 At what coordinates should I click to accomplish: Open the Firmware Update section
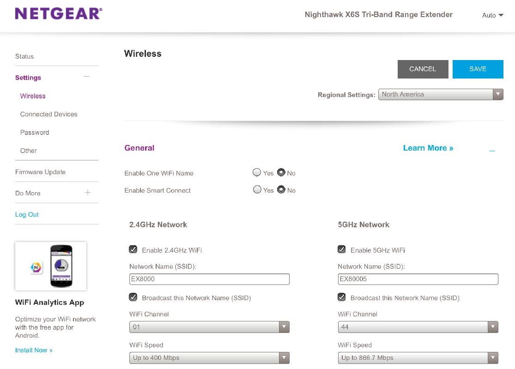point(40,172)
